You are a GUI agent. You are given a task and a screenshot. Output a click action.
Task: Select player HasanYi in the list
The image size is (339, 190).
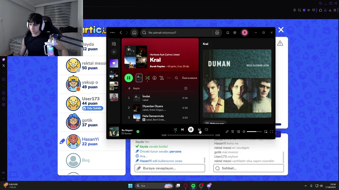(x=91, y=141)
